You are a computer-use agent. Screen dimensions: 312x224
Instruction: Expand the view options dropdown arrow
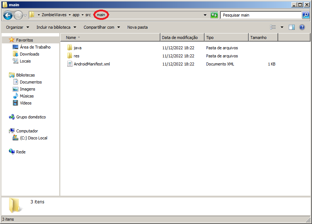click(x=282, y=27)
